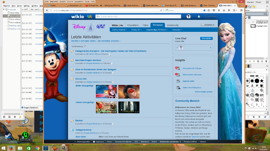Open the Mitmachen dropdown
Screen dimensions: 270x151
tap(208, 25)
